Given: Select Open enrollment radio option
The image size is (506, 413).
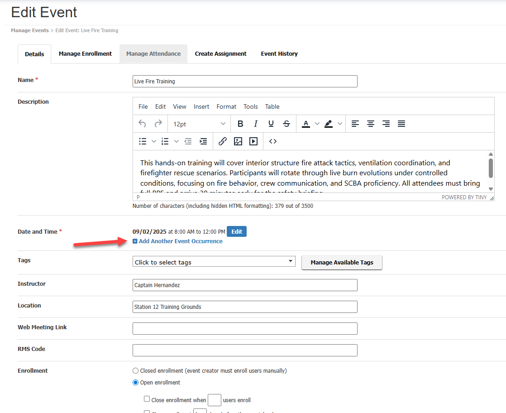Looking at the screenshot, I should pyautogui.click(x=135, y=382).
